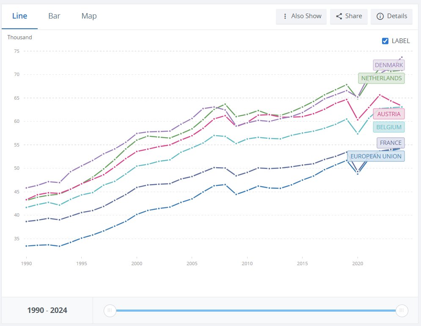
Task: Select the AUSTRIA series label
Action: [x=389, y=114]
